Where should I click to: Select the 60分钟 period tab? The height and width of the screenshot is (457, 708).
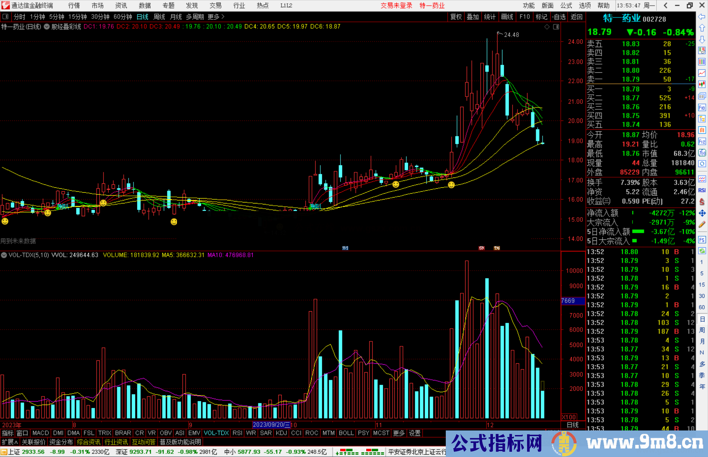point(123,17)
